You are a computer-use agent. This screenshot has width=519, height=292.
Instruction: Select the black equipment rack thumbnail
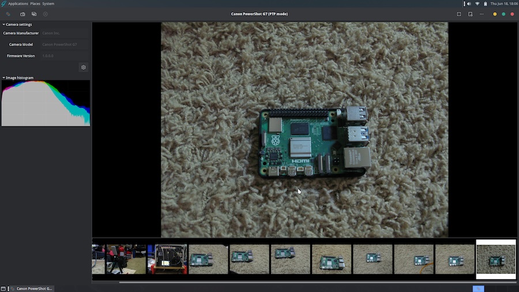click(167, 259)
